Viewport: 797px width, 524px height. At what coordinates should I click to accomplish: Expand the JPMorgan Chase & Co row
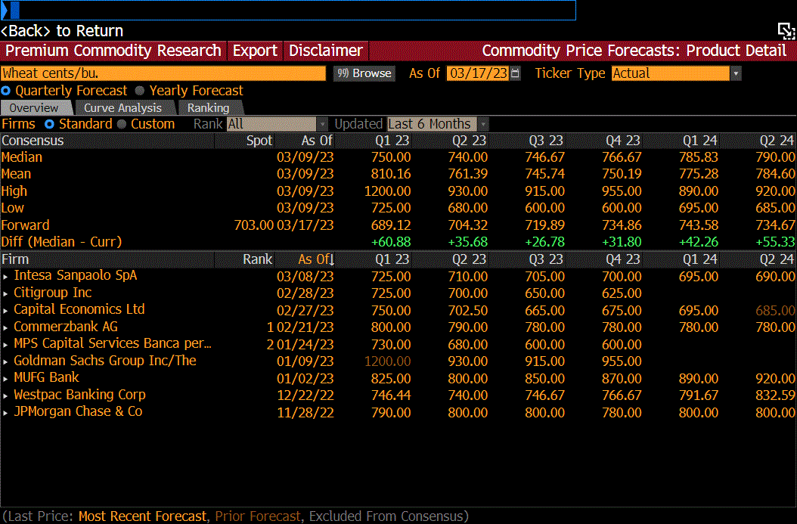[x=5, y=413]
